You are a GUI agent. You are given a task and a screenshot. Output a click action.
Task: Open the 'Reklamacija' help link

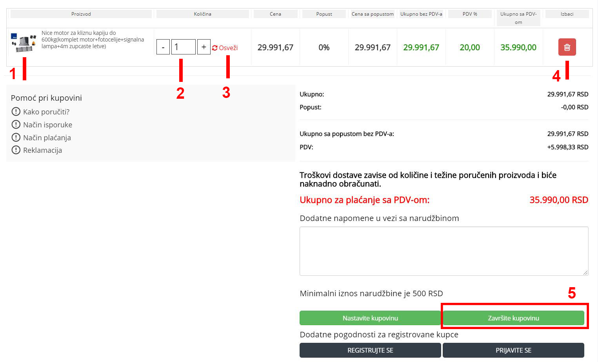coord(42,150)
